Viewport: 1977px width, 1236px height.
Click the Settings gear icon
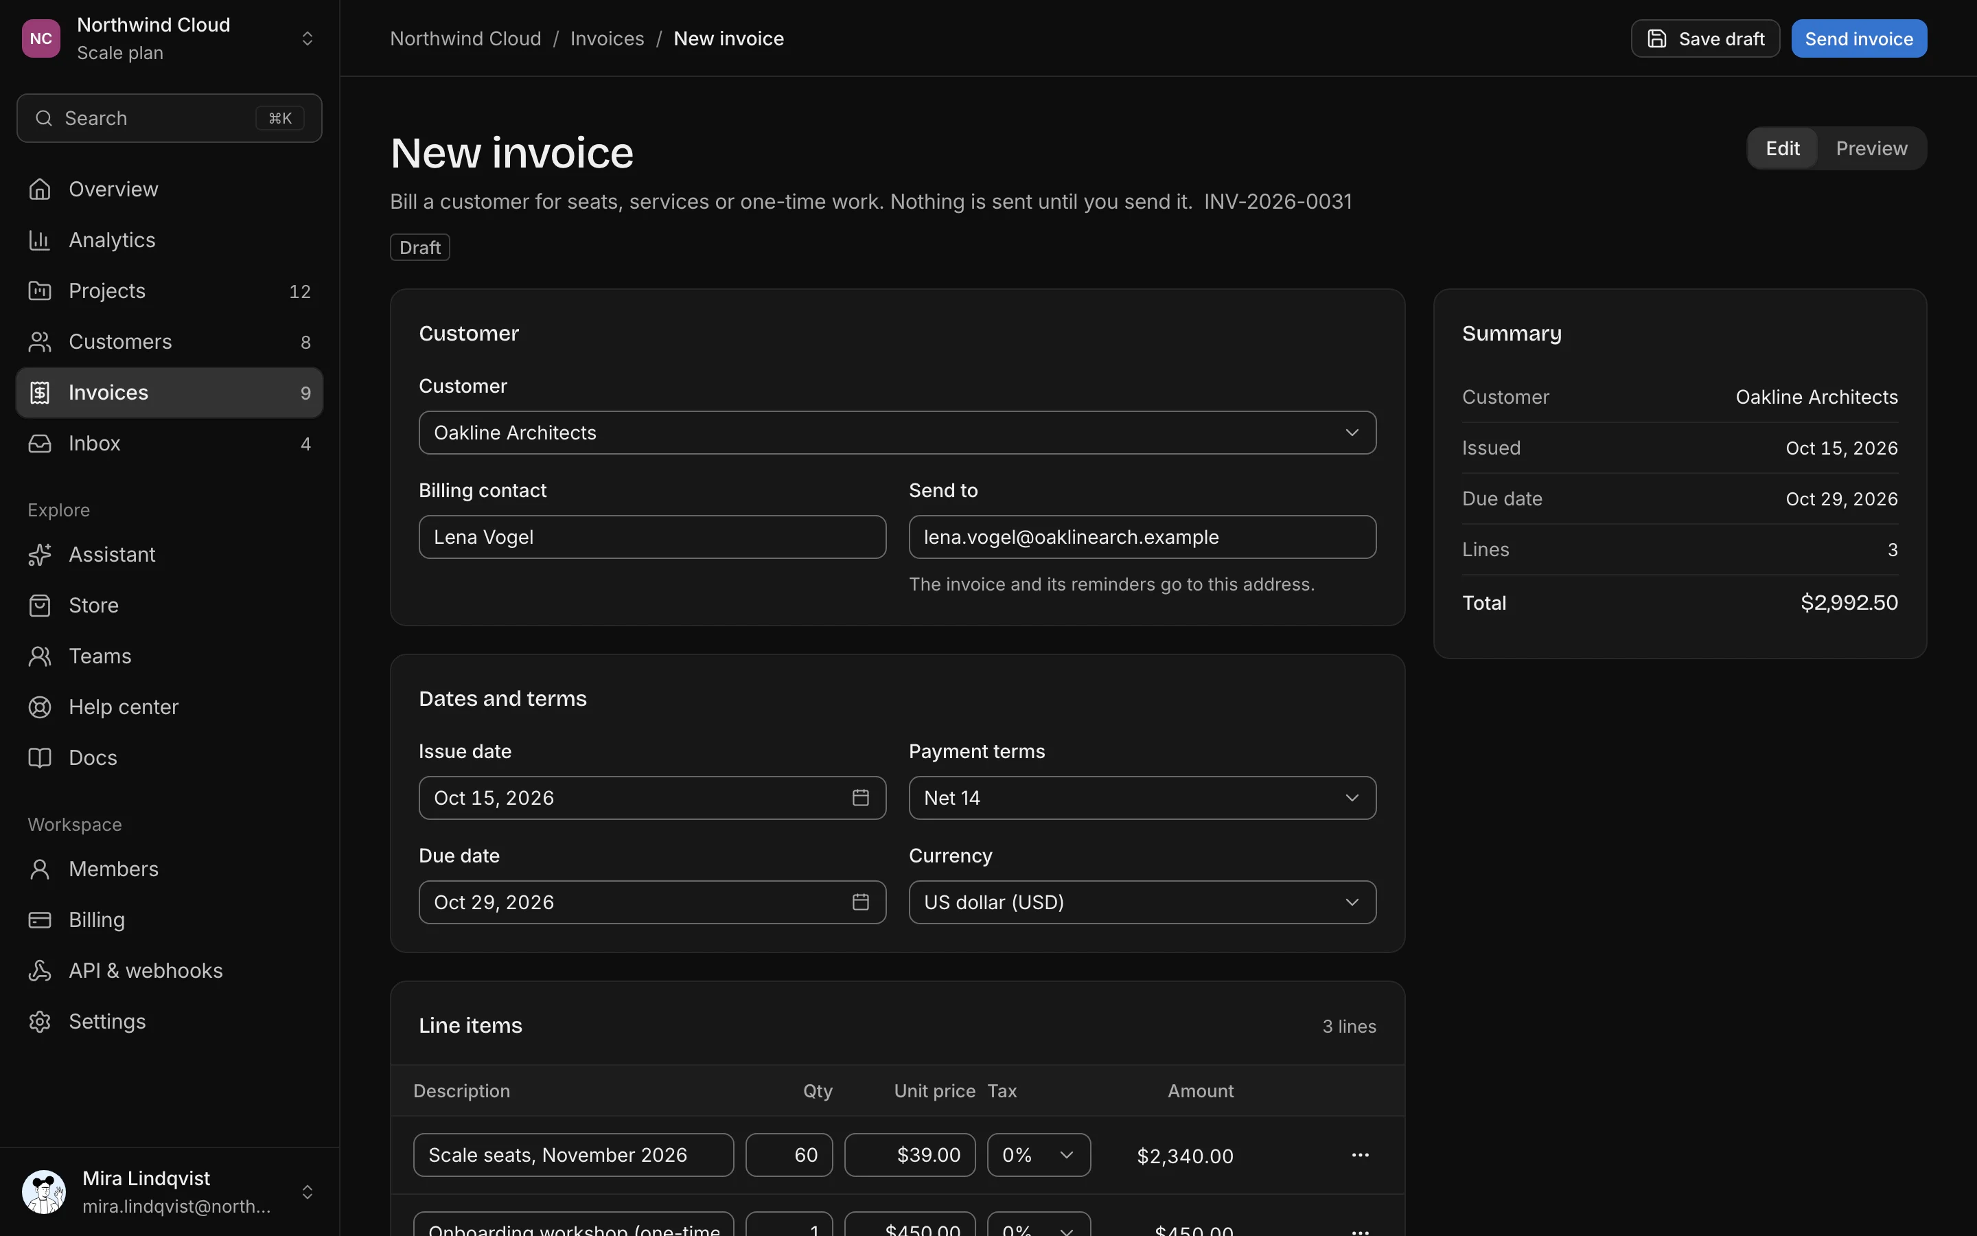[39, 1021]
